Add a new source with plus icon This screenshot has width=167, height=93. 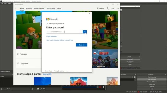(32, 89)
